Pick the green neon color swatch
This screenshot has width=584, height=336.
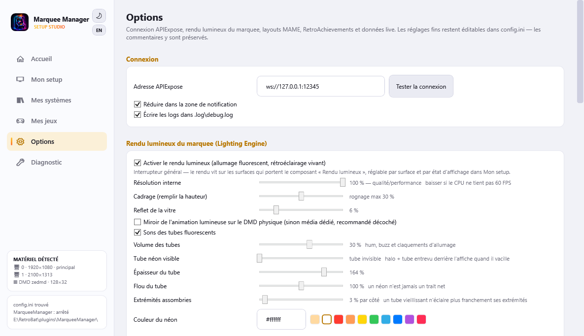374,319
